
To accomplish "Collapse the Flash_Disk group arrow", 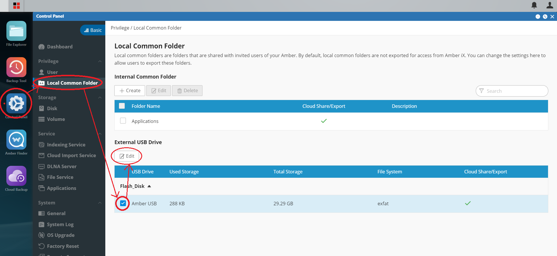I will tap(149, 186).
